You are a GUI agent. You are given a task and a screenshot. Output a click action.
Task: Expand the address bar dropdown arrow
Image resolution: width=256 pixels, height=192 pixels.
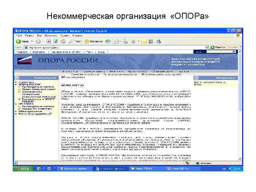coord(207,47)
